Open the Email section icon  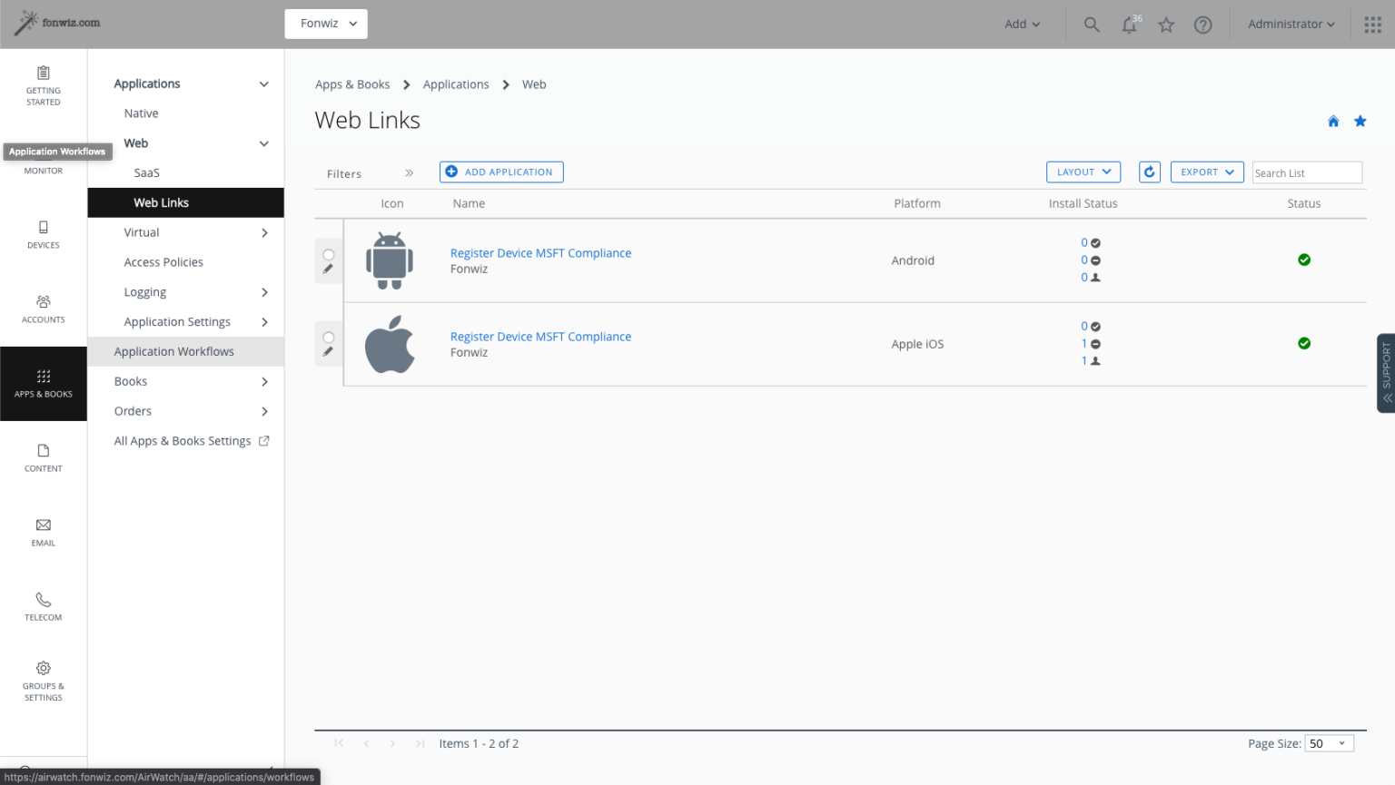[43, 533]
